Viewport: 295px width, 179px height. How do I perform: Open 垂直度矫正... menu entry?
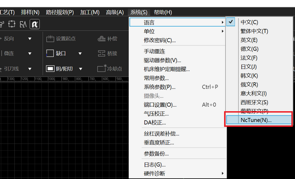point(177,143)
